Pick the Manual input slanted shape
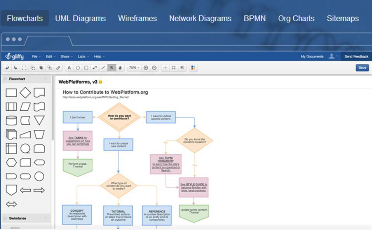373x230 pixels. point(25,135)
